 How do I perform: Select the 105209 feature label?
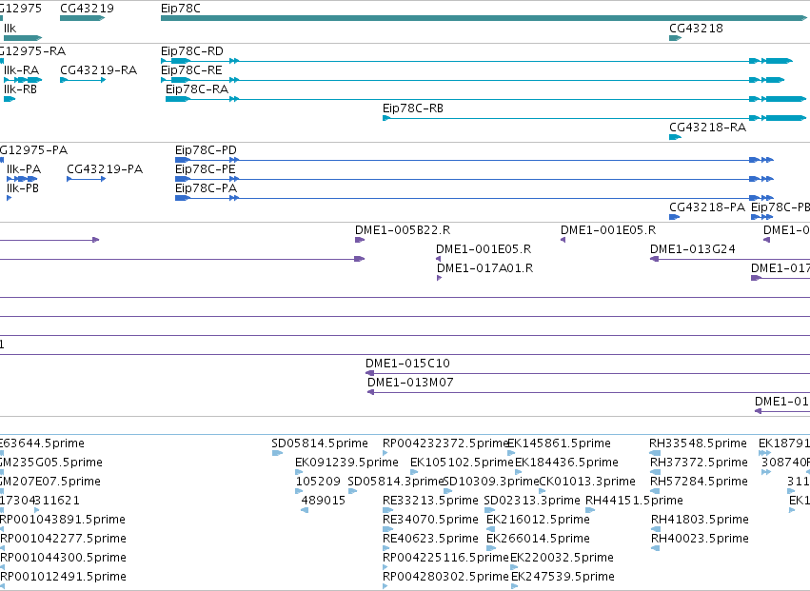318,482
